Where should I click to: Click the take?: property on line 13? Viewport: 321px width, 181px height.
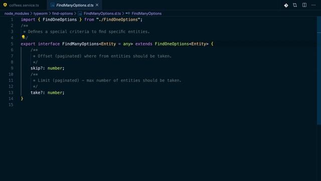[38, 93]
